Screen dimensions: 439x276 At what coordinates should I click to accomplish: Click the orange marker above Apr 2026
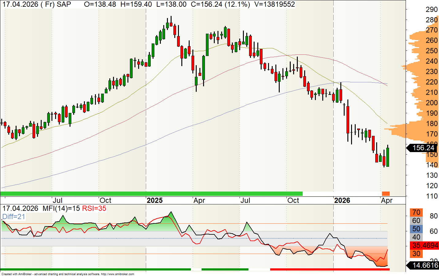[x=386, y=194]
